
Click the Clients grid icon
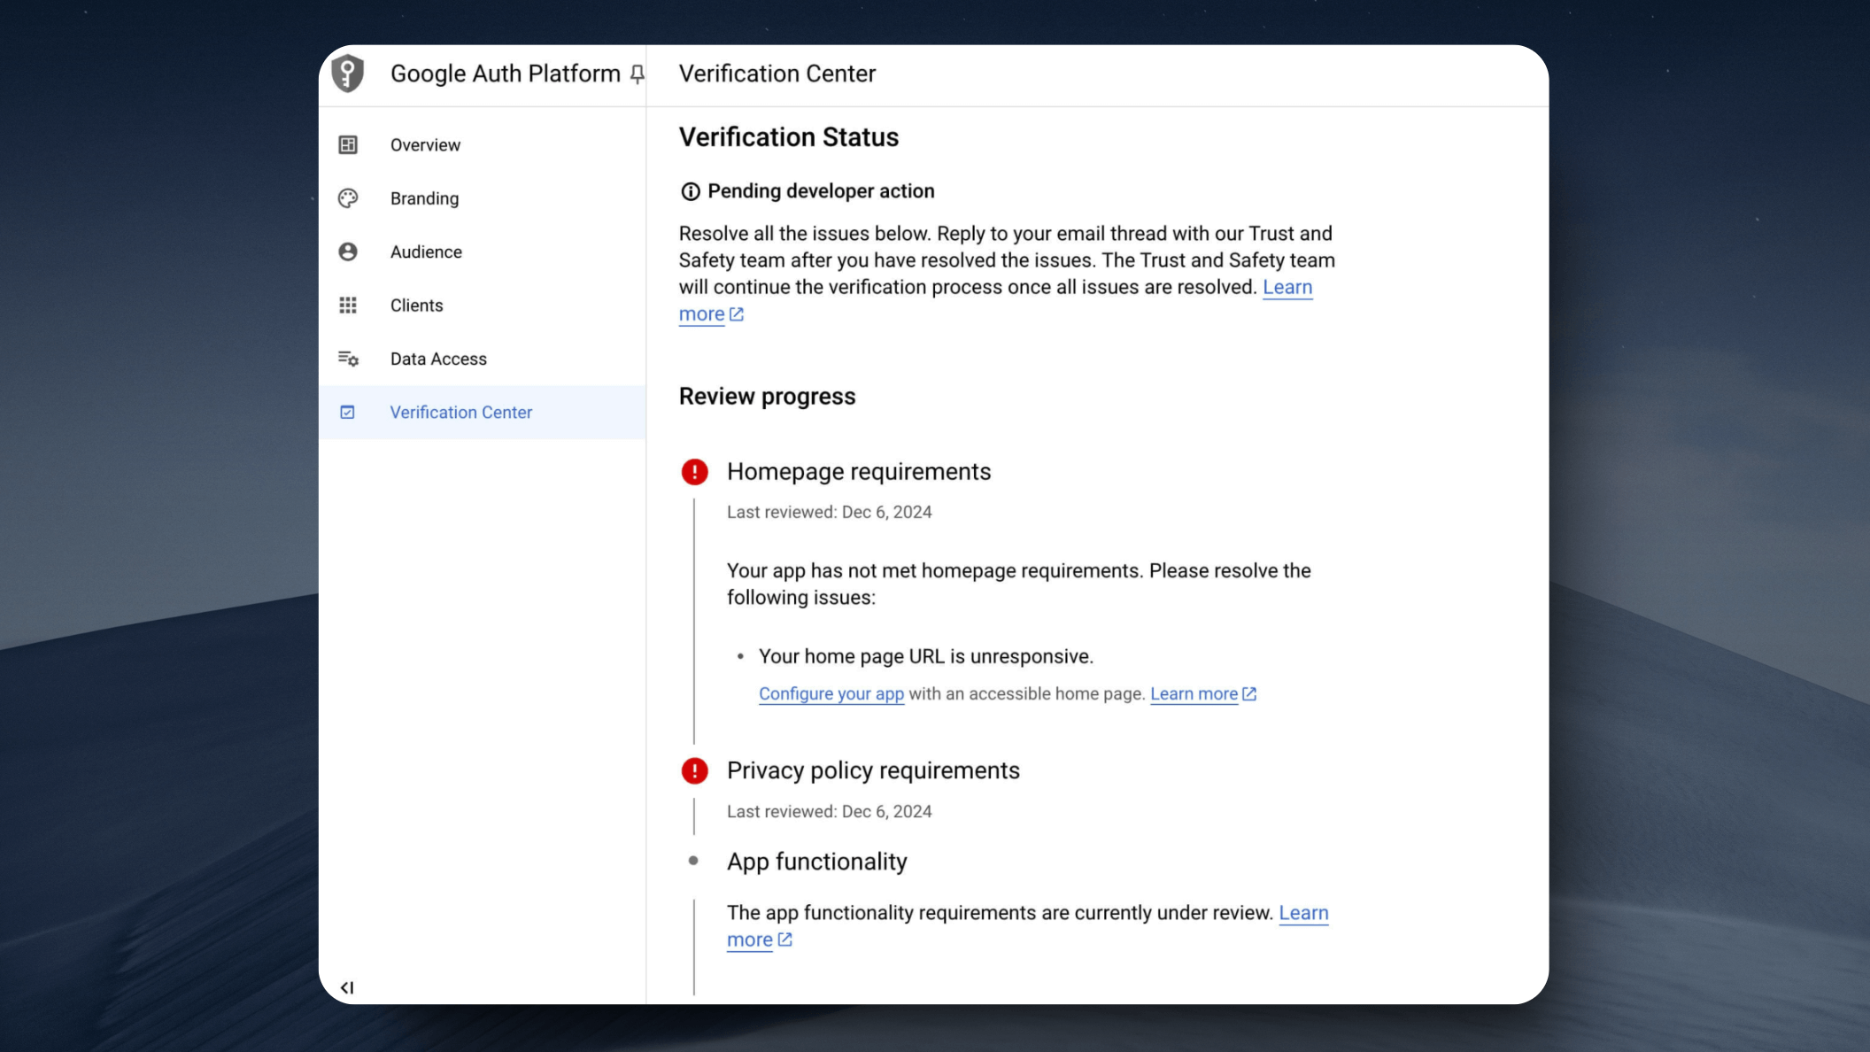348,305
